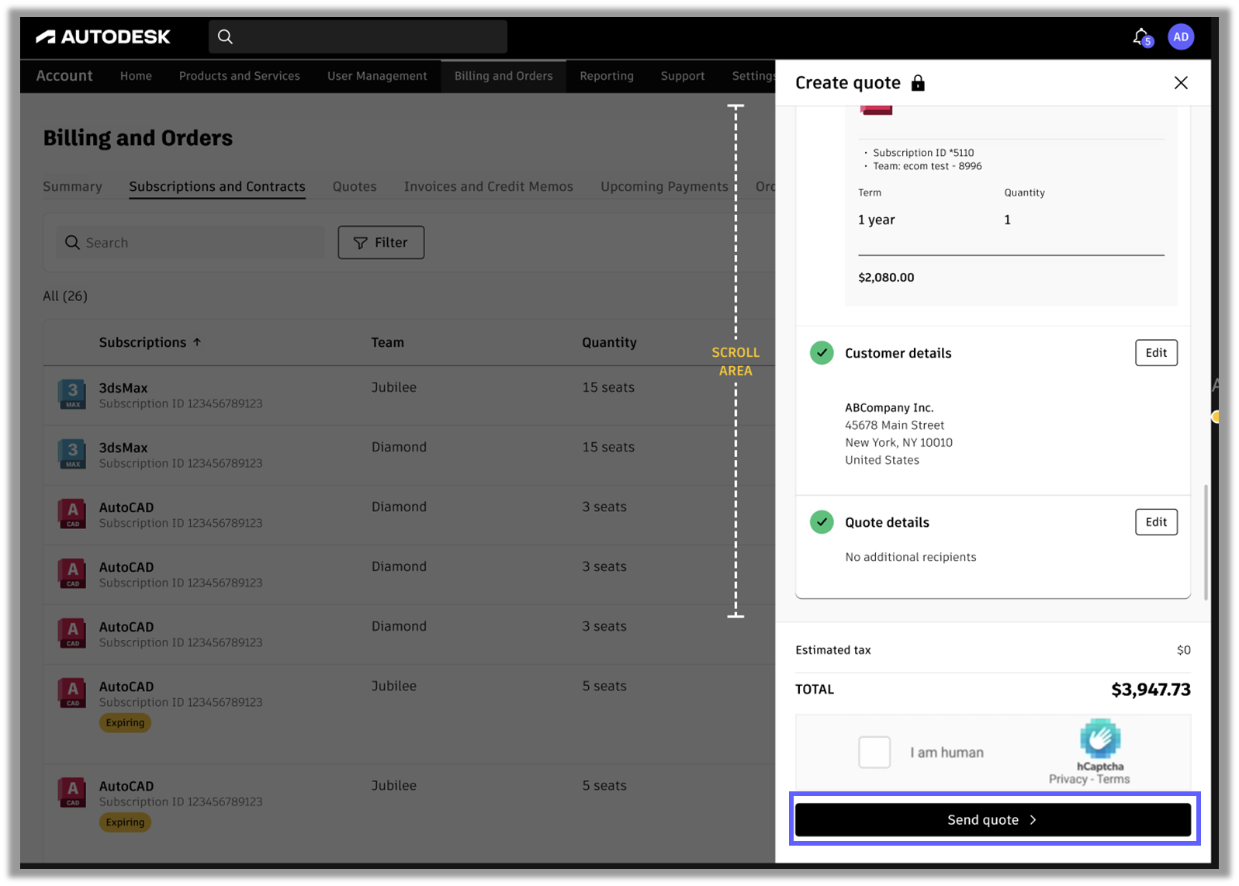Viewport: 1239px width, 886px height.
Task: Focus the subscriptions Search field
Action: tap(190, 243)
